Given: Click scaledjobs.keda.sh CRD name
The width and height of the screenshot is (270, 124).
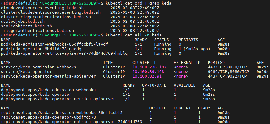Looking at the screenshot, I should pyautogui.click(x=23, y=22).
